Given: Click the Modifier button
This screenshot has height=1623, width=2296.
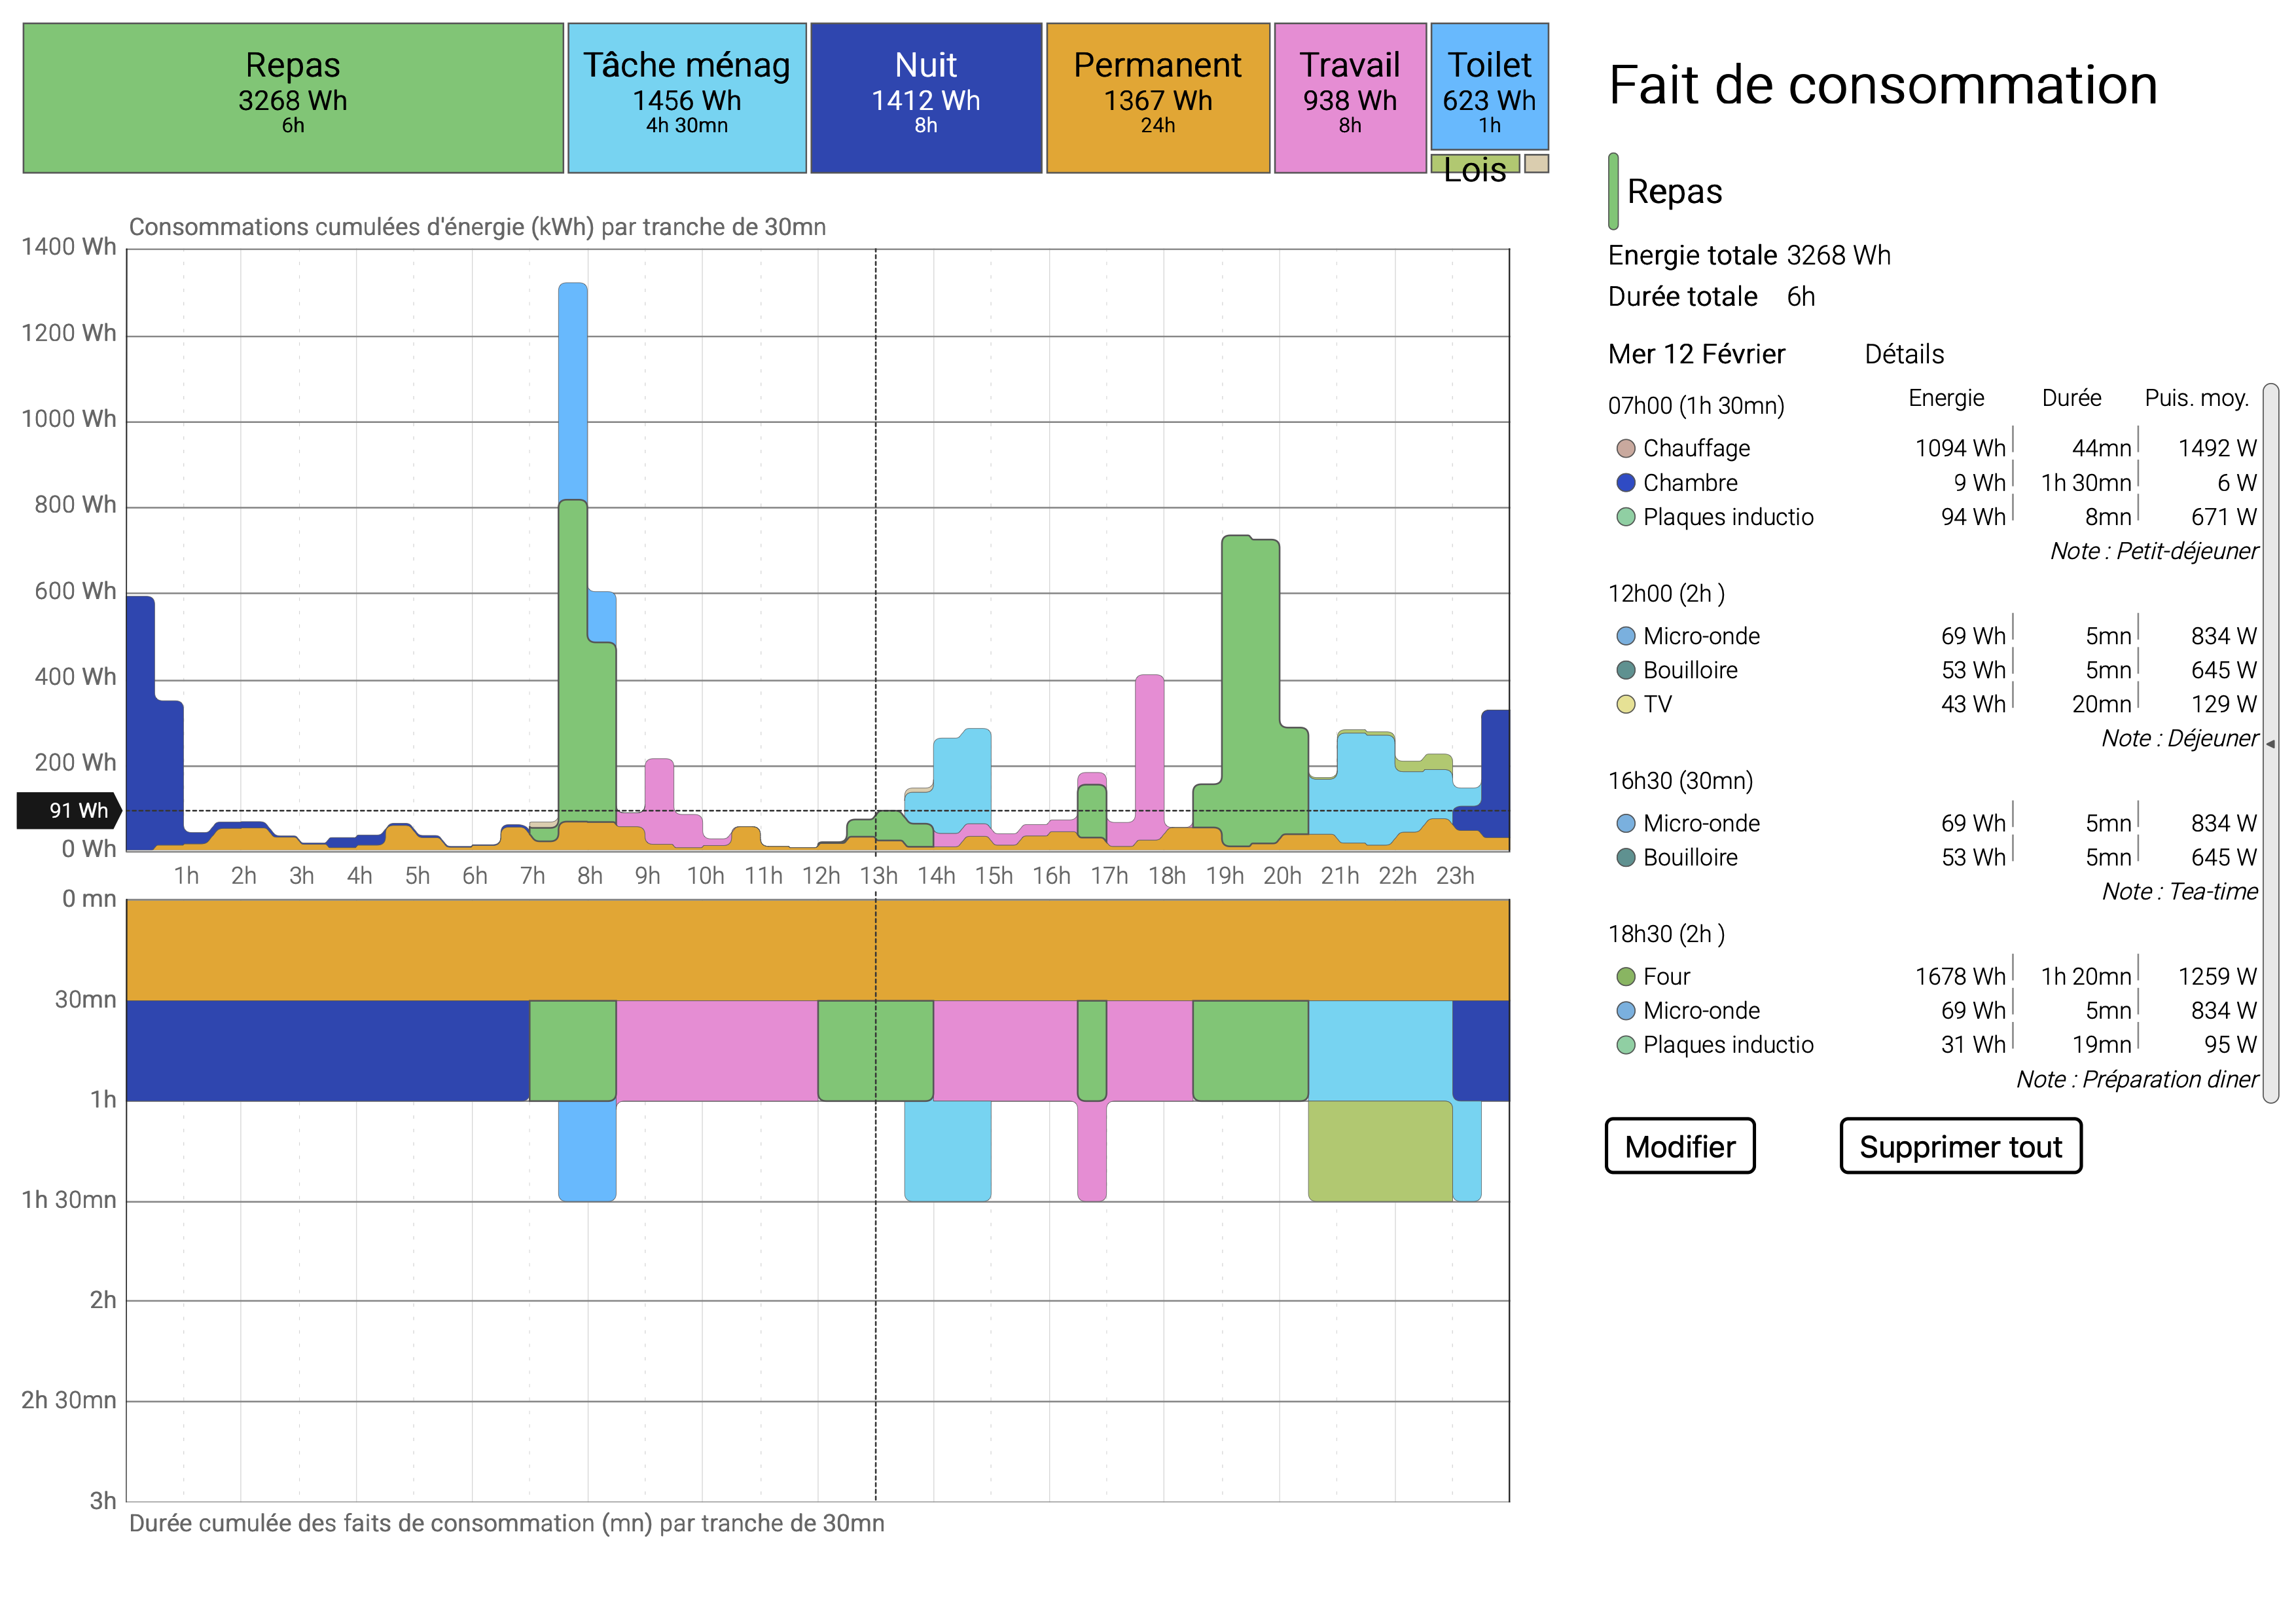Looking at the screenshot, I should pos(1679,1146).
